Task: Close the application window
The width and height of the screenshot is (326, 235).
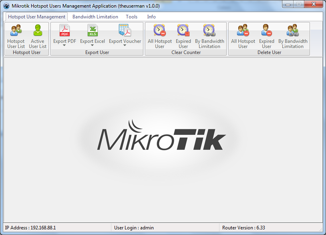Action: 314,4
